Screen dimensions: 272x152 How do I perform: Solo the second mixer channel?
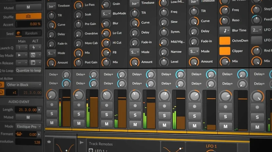point(79,114)
